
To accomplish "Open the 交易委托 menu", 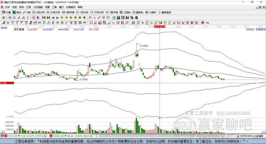I will [x=71, y=7].
